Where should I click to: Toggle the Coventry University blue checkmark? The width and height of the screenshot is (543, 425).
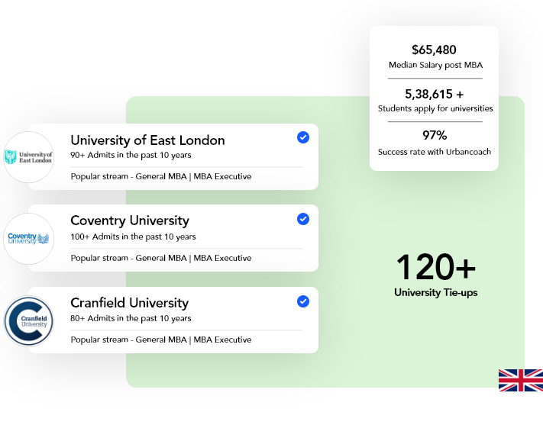coord(303,219)
